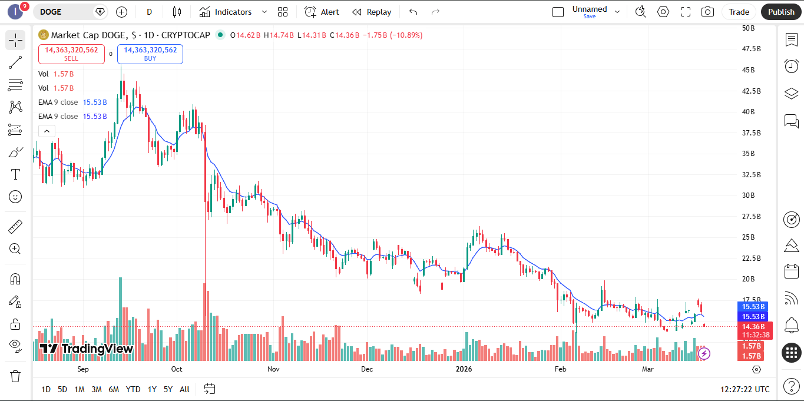Activate the zoom in tool
Screen dimensions: 804x401
(x=15, y=248)
